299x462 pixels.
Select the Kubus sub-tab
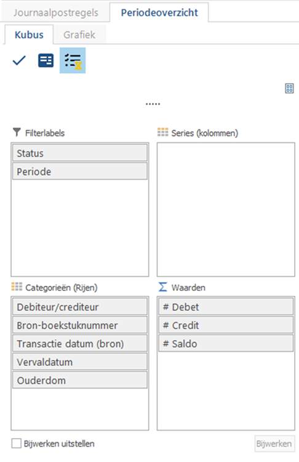click(29, 34)
